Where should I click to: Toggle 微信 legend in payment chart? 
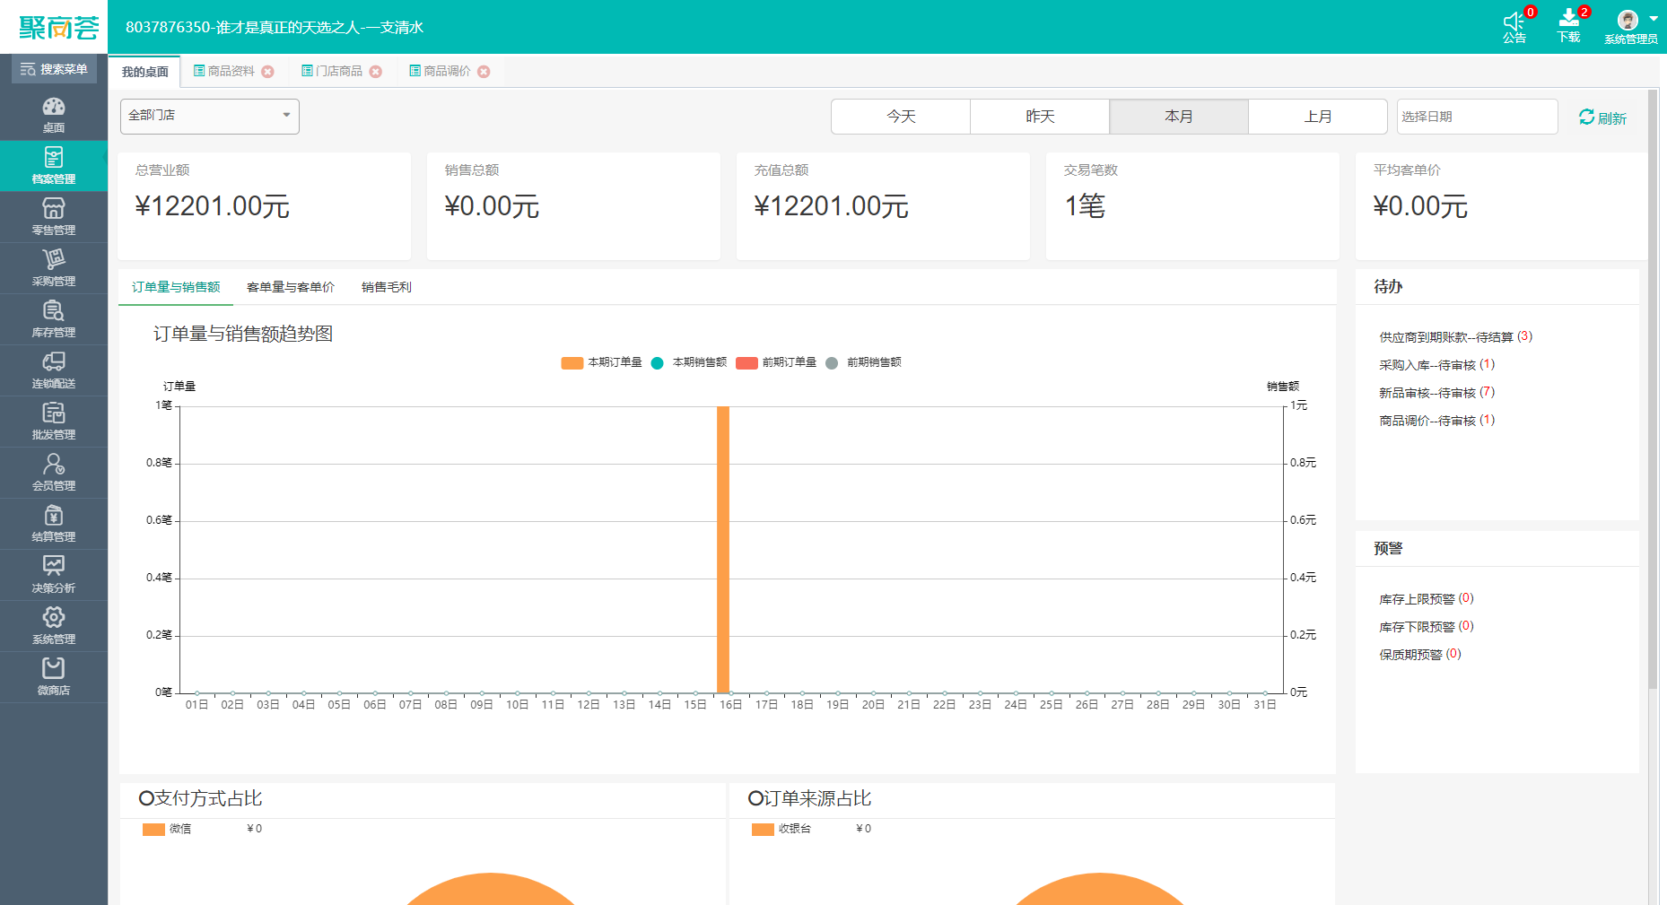click(x=153, y=830)
